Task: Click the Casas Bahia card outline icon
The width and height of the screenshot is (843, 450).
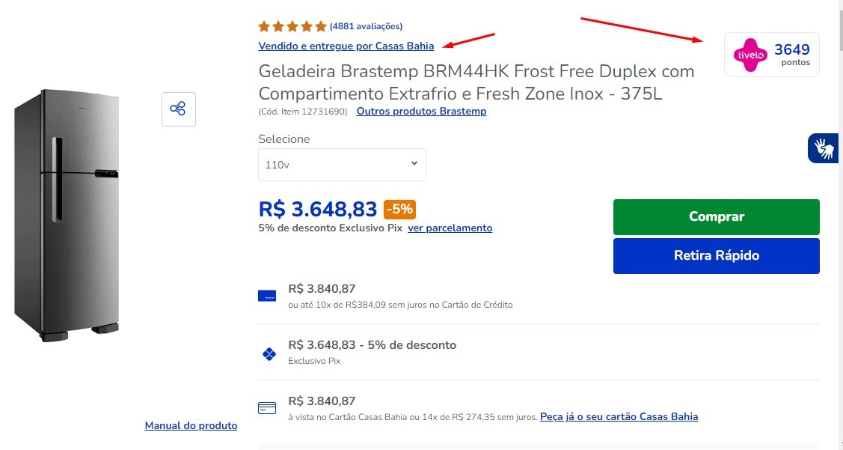Action: click(267, 408)
